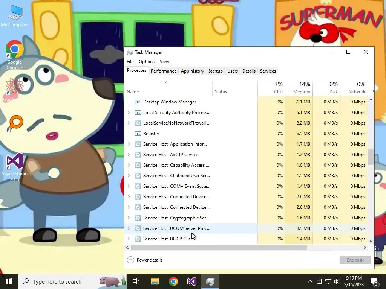
Task: Click the 31.1 MB memory cell
Action: click(x=299, y=102)
